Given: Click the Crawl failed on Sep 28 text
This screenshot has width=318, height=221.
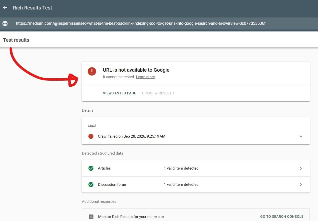Looking at the screenshot, I should click(132, 136).
